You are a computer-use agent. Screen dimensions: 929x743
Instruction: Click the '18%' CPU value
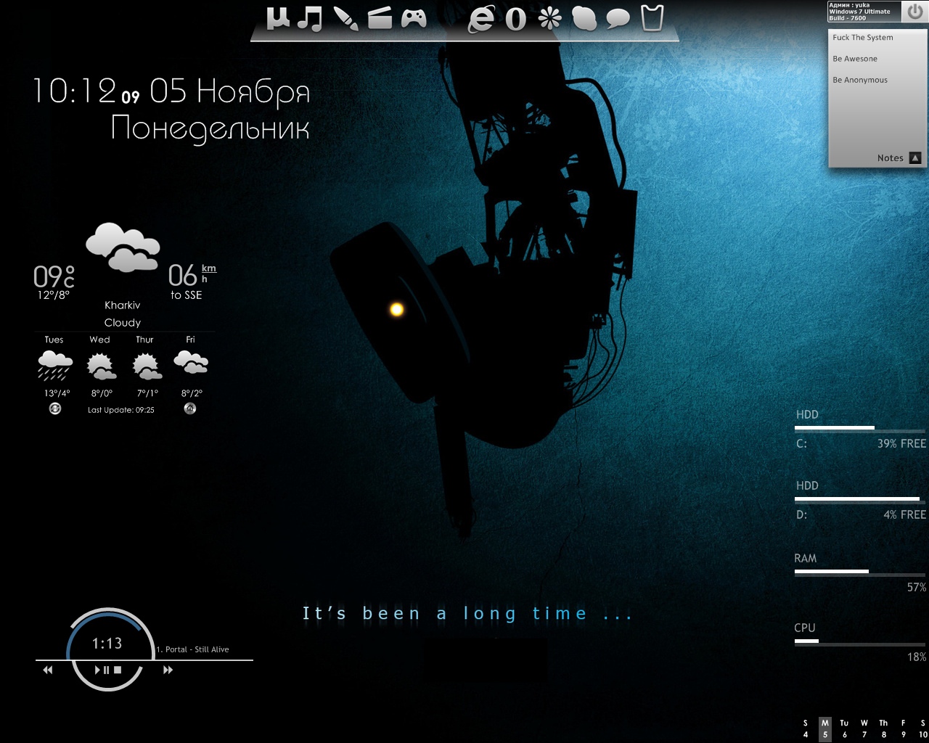click(x=917, y=657)
